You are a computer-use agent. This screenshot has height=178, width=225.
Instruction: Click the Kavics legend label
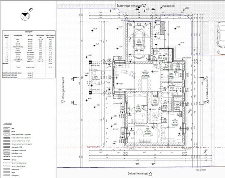[13, 131]
